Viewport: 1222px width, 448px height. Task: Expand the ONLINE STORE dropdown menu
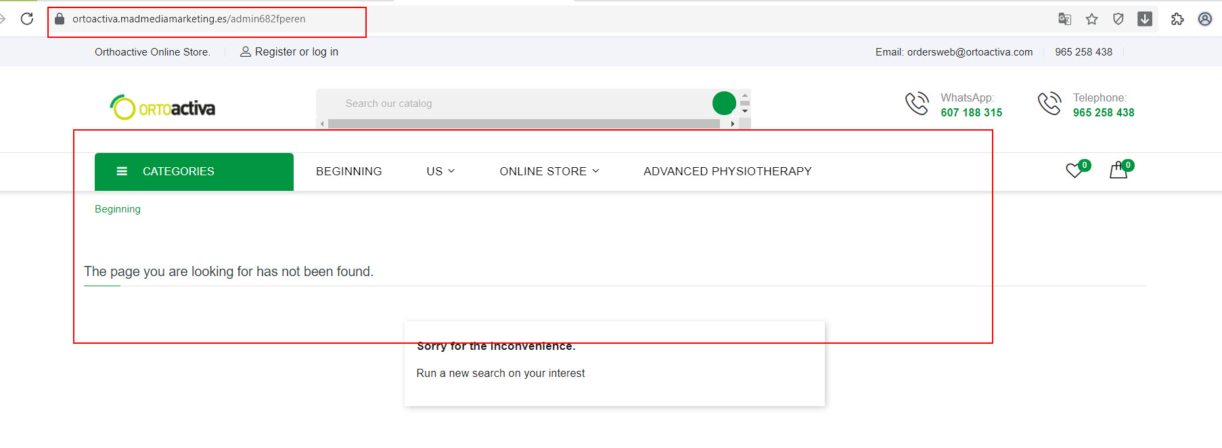[x=549, y=171]
